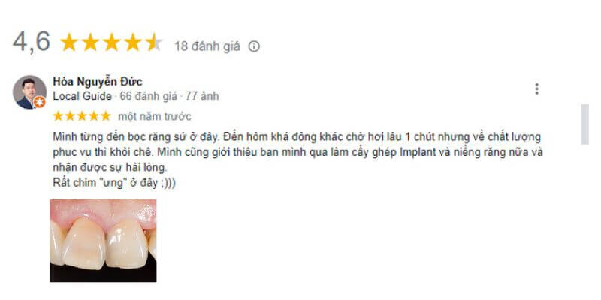This screenshot has width=601, height=300.
Task: Click the 4,6 average rating number
Action: (x=32, y=42)
